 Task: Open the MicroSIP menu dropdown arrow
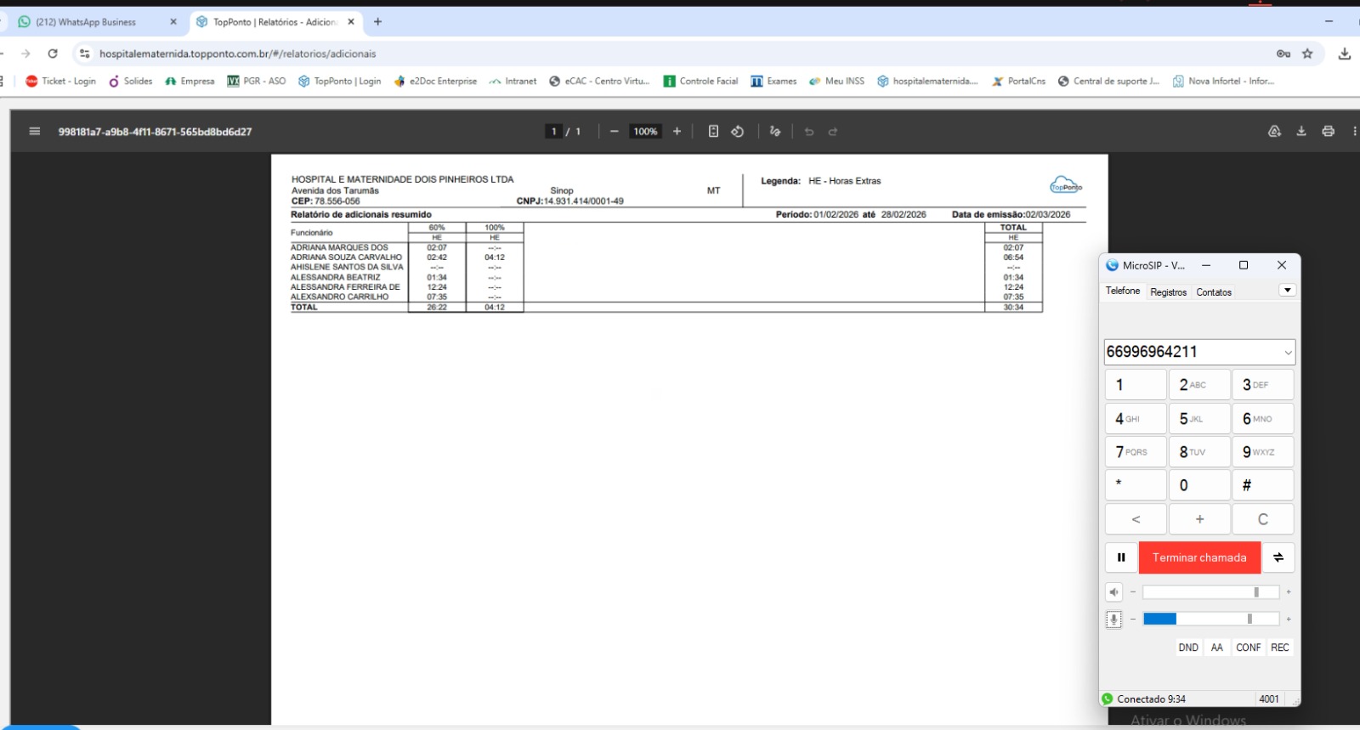click(1288, 291)
